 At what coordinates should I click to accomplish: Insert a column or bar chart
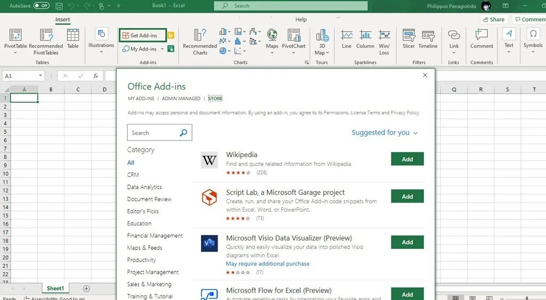click(x=224, y=31)
